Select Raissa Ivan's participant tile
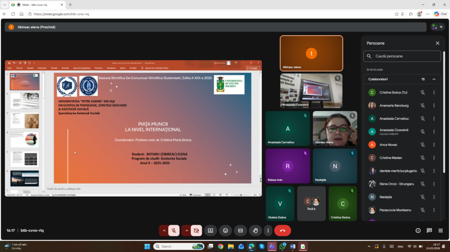 pyautogui.click(x=287, y=166)
